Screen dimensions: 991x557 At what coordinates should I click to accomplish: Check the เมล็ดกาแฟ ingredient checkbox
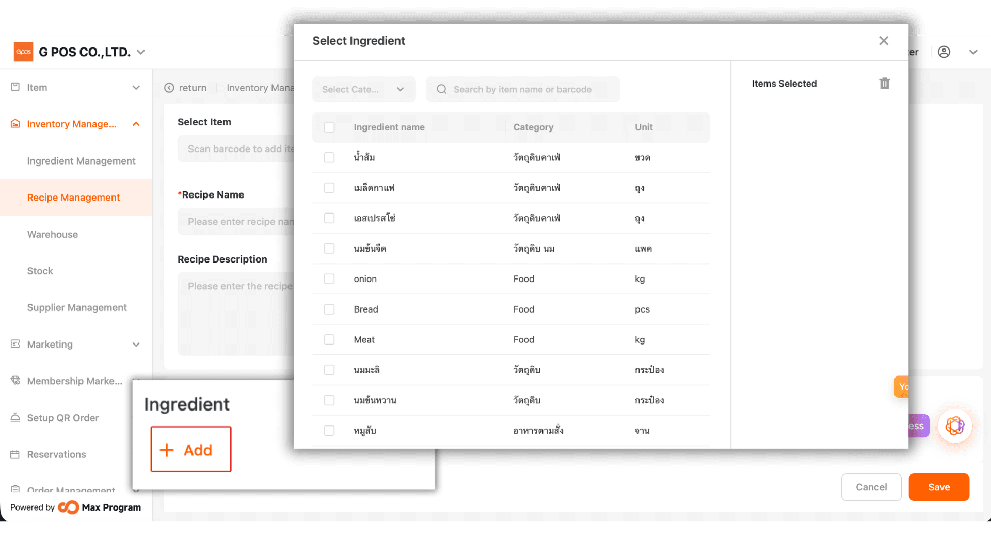(x=329, y=188)
